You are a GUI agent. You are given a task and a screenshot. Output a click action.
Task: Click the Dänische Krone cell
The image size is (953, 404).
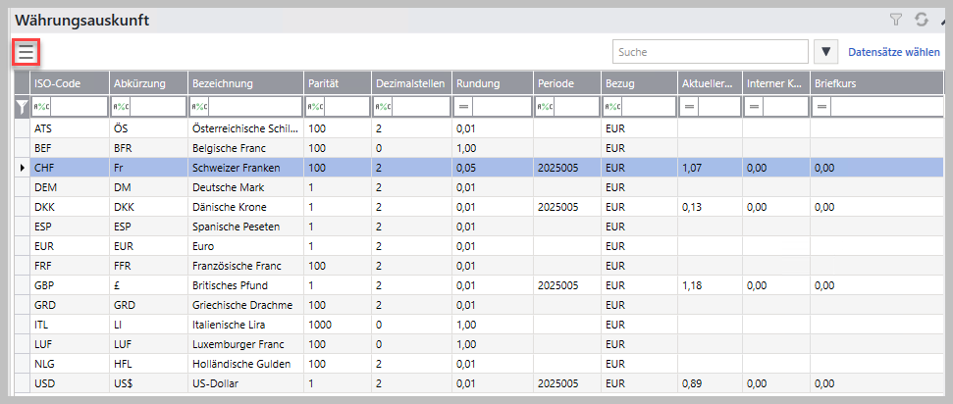point(246,207)
